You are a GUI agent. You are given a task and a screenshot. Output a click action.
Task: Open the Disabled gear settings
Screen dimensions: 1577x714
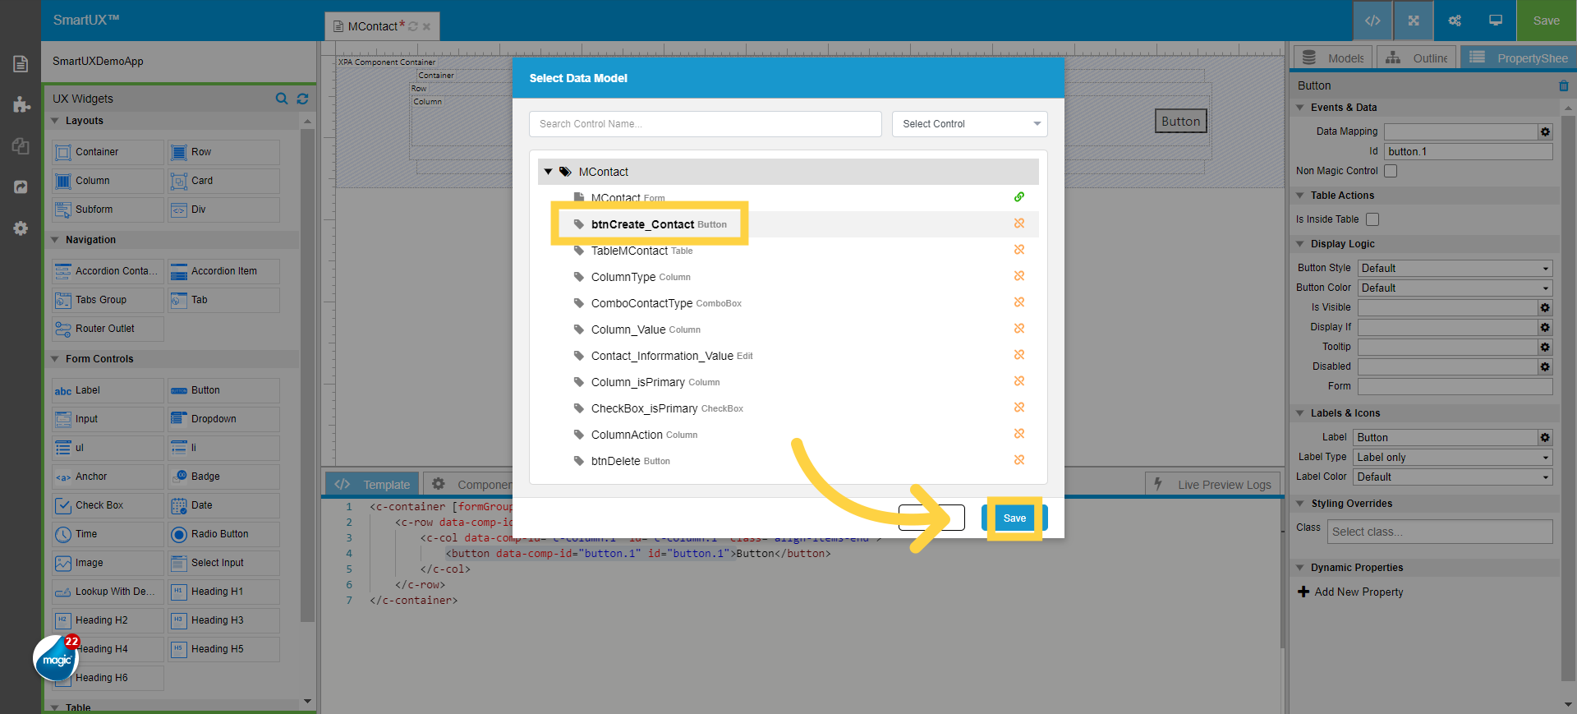pyautogui.click(x=1545, y=366)
